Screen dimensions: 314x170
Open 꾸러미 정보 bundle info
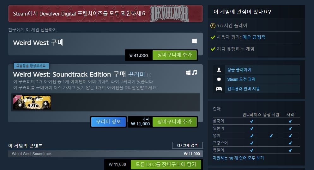point(108,122)
